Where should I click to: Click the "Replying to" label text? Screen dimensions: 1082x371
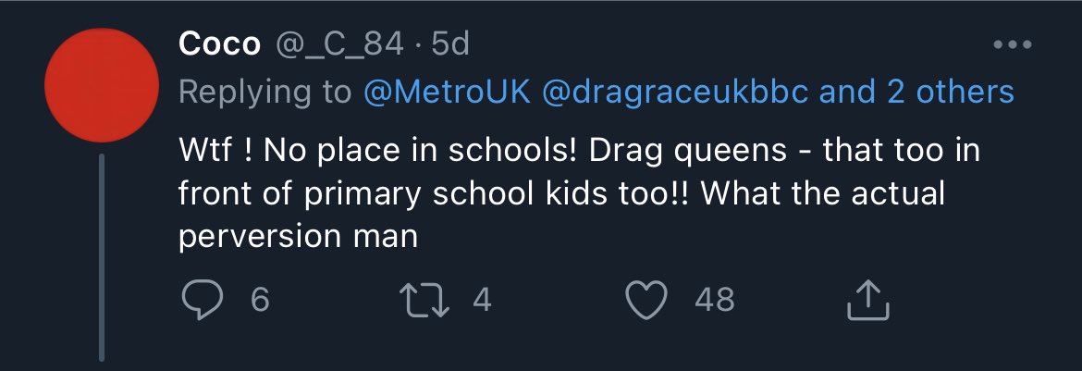pyautogui.click(x=265, y=92)
